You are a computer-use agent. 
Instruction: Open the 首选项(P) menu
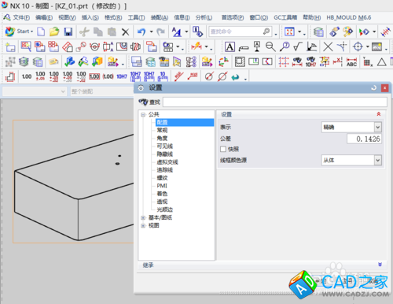pos(233,17)
